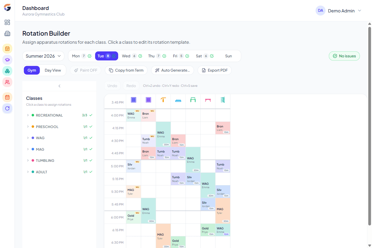The image size is (372, 248).
Task: Select the purple floor icon above Bron Liam
Action: (x=148, y=100)
